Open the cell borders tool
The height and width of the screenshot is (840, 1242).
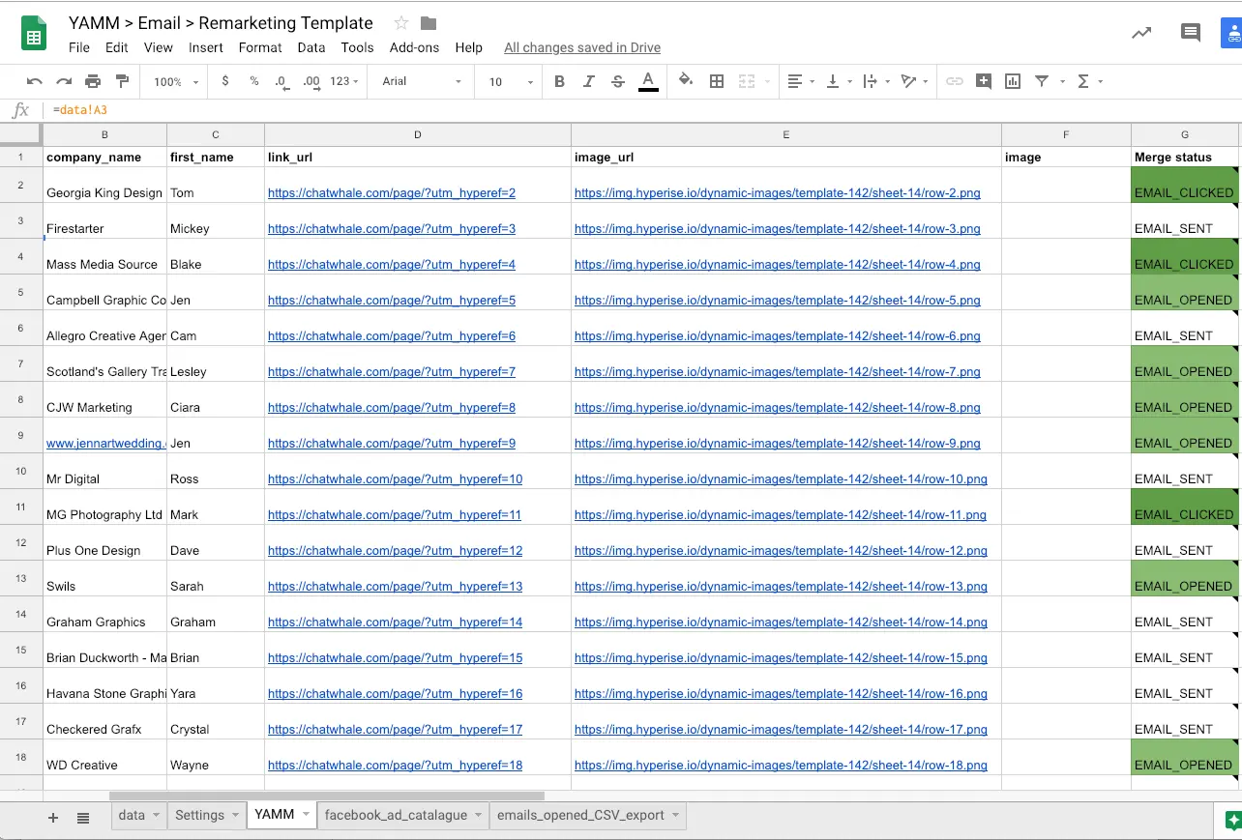[x=717, y=82]
